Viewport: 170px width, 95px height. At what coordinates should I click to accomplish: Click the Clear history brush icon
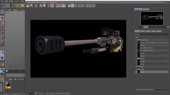tap(44, 6)
